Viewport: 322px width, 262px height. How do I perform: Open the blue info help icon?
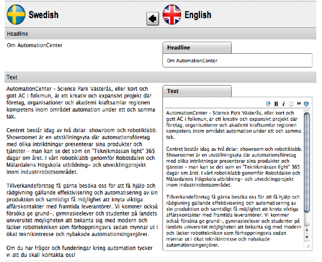point(306,104)
